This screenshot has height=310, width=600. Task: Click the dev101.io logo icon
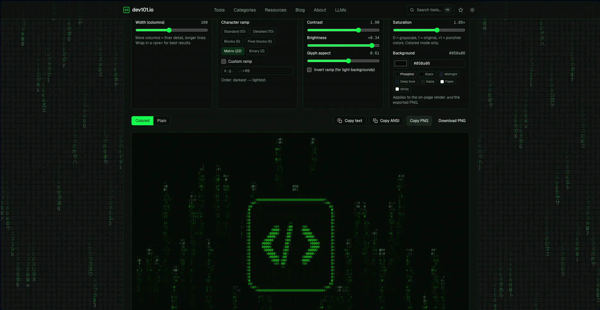point(126,10)
